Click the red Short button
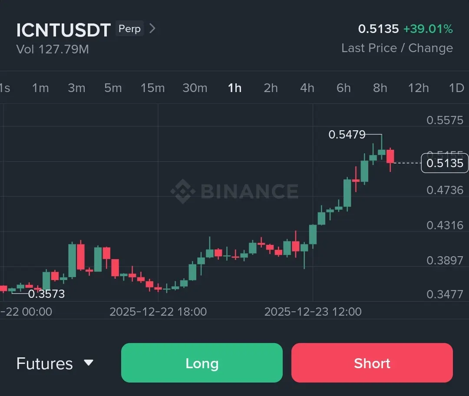 (372, 363)
